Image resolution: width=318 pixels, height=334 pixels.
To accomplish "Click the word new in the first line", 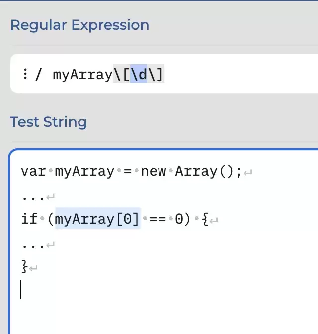I will coord(154,171).
